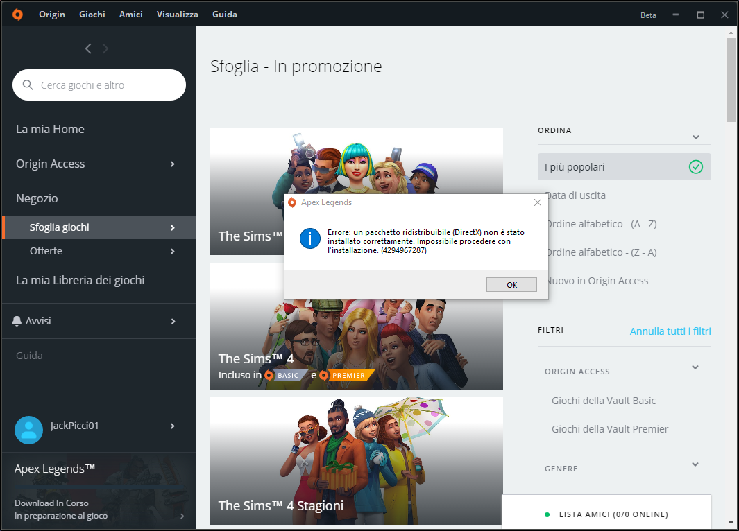This screenshot has height=531, width=739.
Task: Open Negozio section
Action: click(x=37, y=198)
